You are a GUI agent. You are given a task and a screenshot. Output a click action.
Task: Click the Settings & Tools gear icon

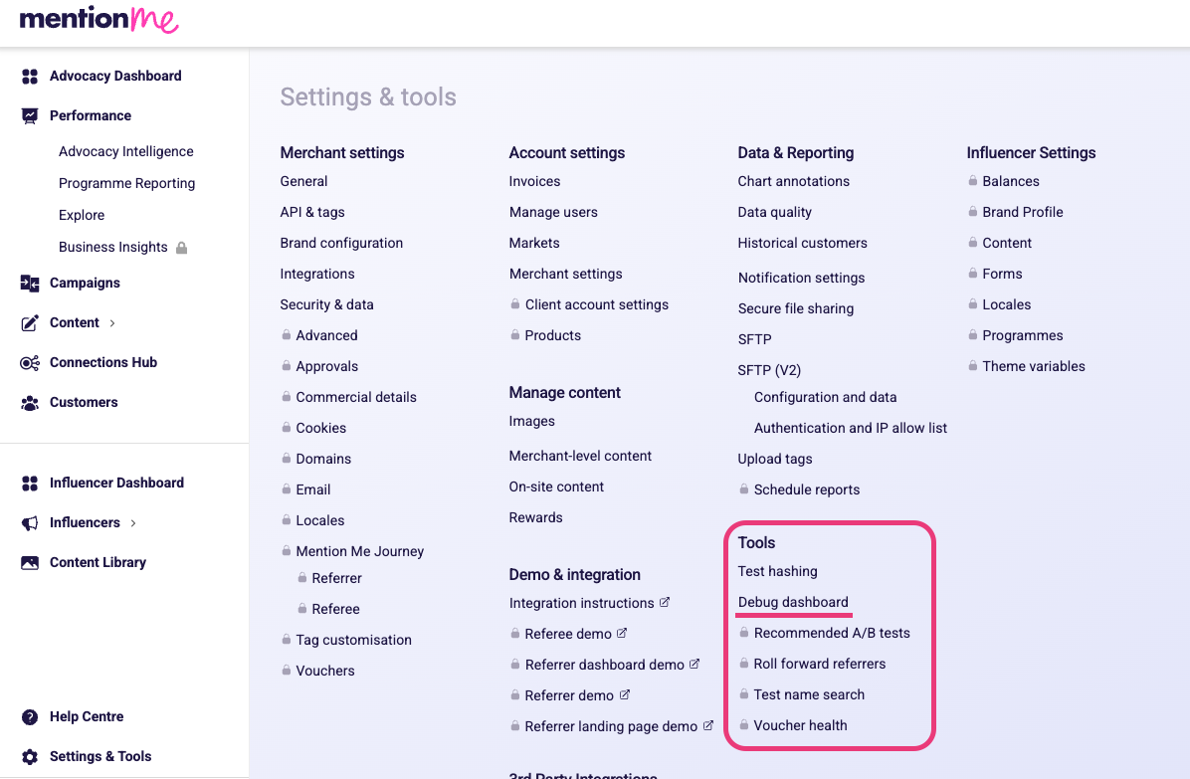[30, 757]
